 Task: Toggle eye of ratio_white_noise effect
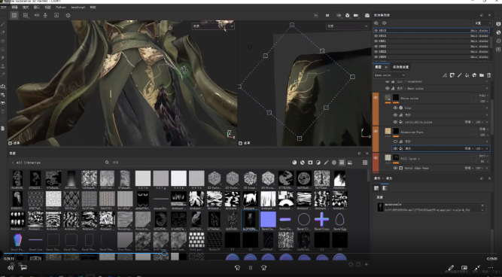pyautogui.click(x=395, y=122)
